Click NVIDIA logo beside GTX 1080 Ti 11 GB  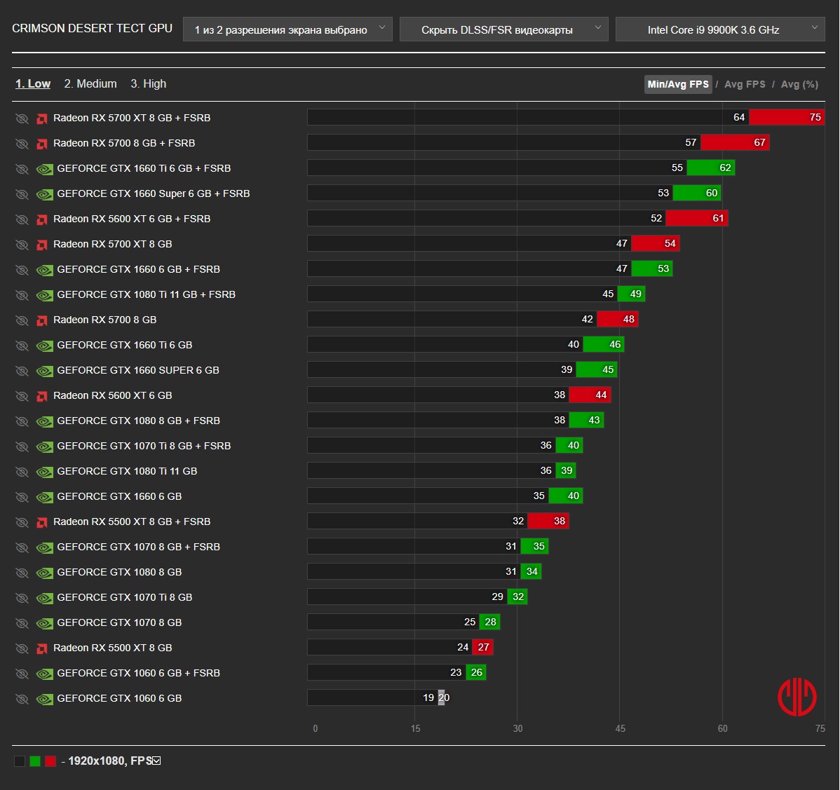(x=44, y=472)
